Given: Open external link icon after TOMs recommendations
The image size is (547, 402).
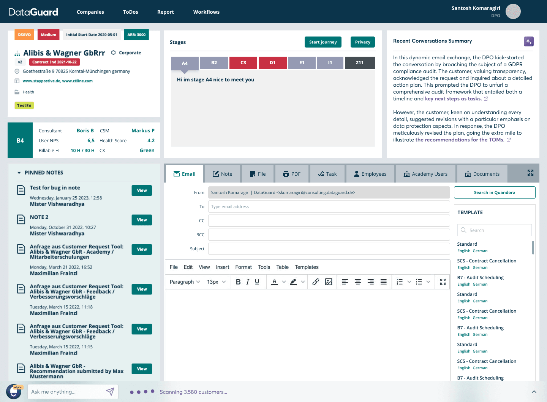Looking at the screenshot, I should pyautogui.click(x=509, y=140).
